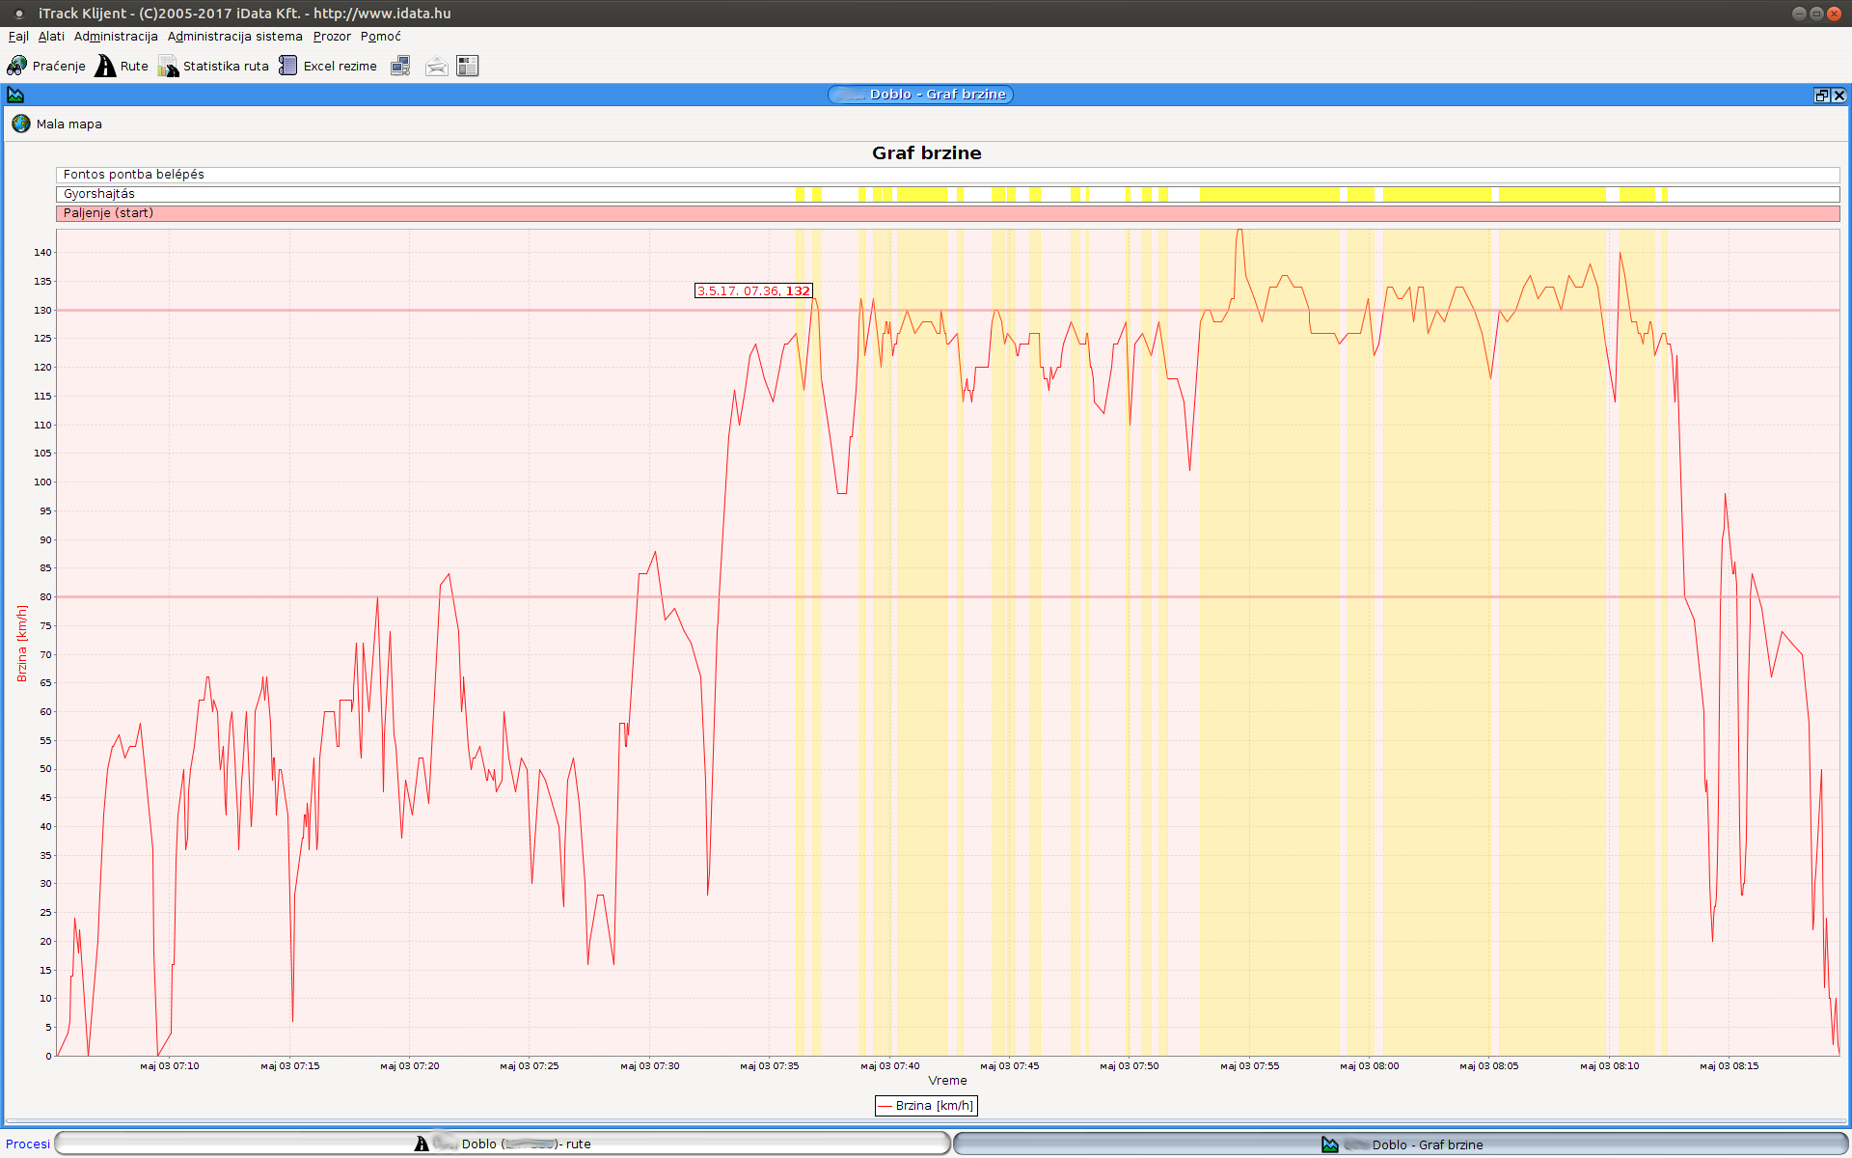Click the networked computers toolbar icon
Image resolution: width=1852 pixels, height=1158 pixels.
(400, 66)
